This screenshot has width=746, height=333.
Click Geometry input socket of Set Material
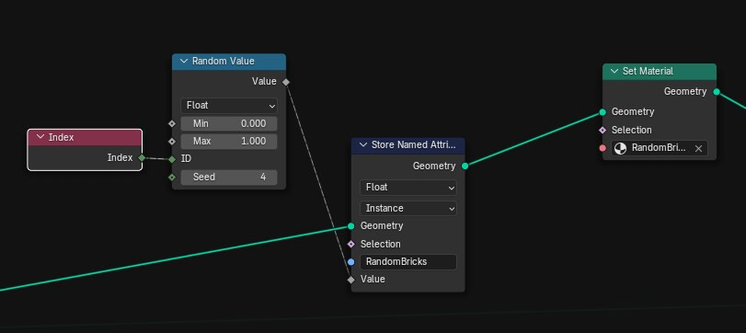tap(603, 112)
